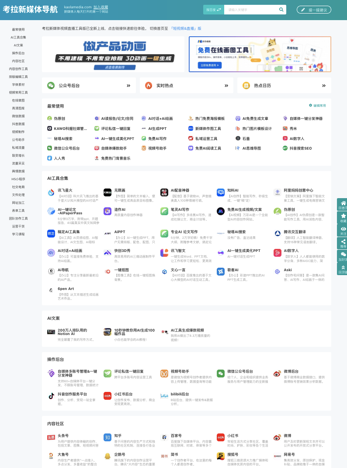Open the 微博后台 icon
347x468 pixels.
(277, 374)
